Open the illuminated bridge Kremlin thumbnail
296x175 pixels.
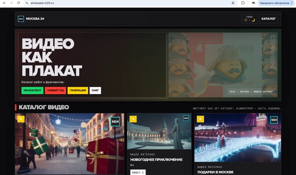(238, 138)
